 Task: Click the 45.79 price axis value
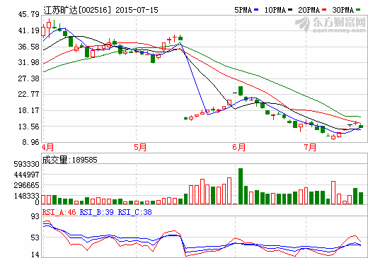[29, 14]
